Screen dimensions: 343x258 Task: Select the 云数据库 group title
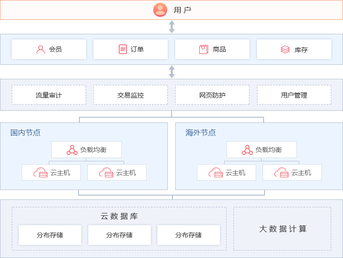tap(119, 216)
